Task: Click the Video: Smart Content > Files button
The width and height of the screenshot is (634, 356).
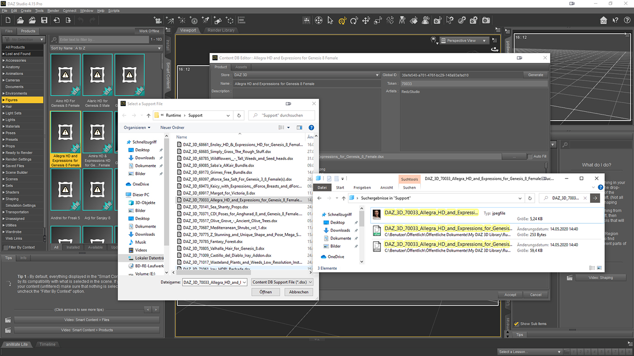Action: coord(86,320)
